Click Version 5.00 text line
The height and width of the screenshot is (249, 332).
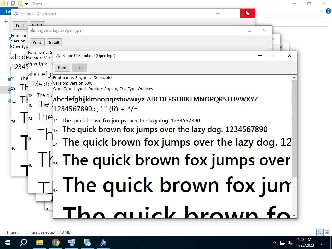click(73, 83)
